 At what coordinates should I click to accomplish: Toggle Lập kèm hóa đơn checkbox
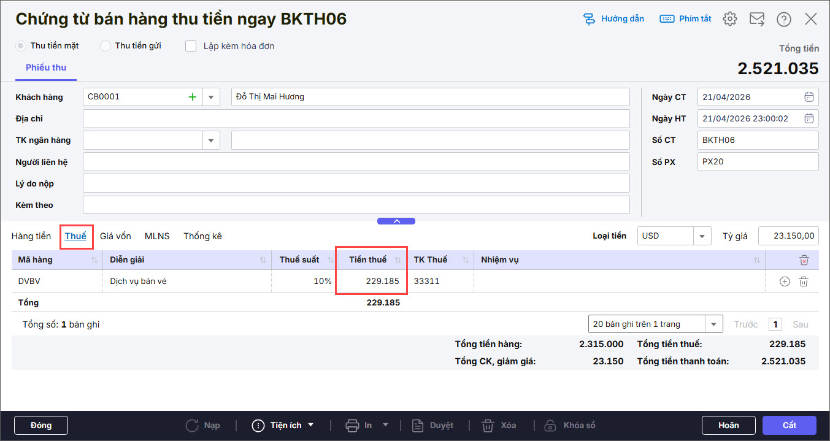coord(191,46)
